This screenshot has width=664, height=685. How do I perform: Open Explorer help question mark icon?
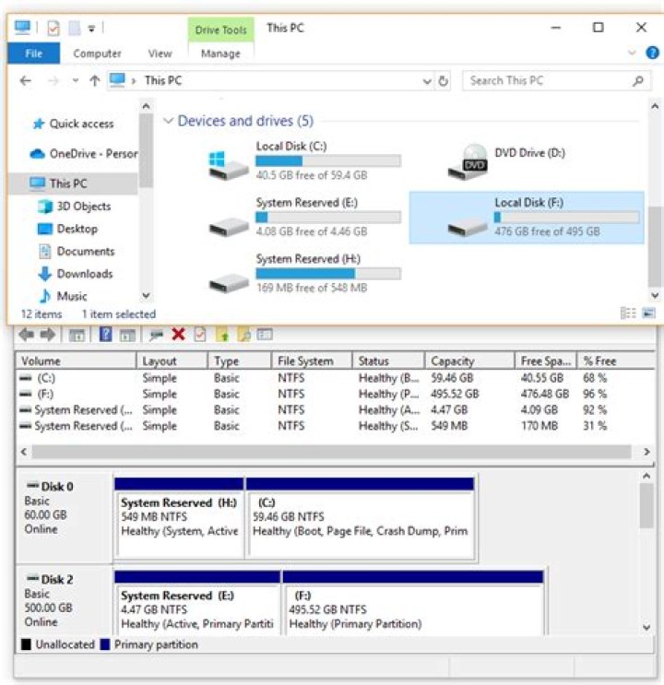point(652,53)
